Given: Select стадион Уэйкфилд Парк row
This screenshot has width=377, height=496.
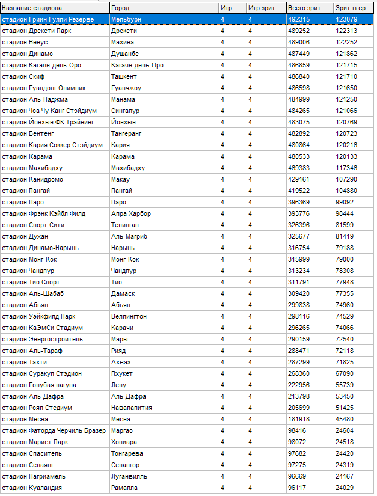Looking at the screenshot, I should coord(39,316).
